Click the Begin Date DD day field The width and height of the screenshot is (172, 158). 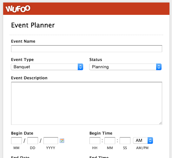(33, 141)
